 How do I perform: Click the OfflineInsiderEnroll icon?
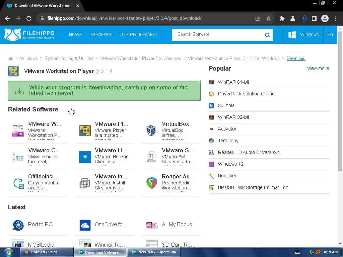18,183
